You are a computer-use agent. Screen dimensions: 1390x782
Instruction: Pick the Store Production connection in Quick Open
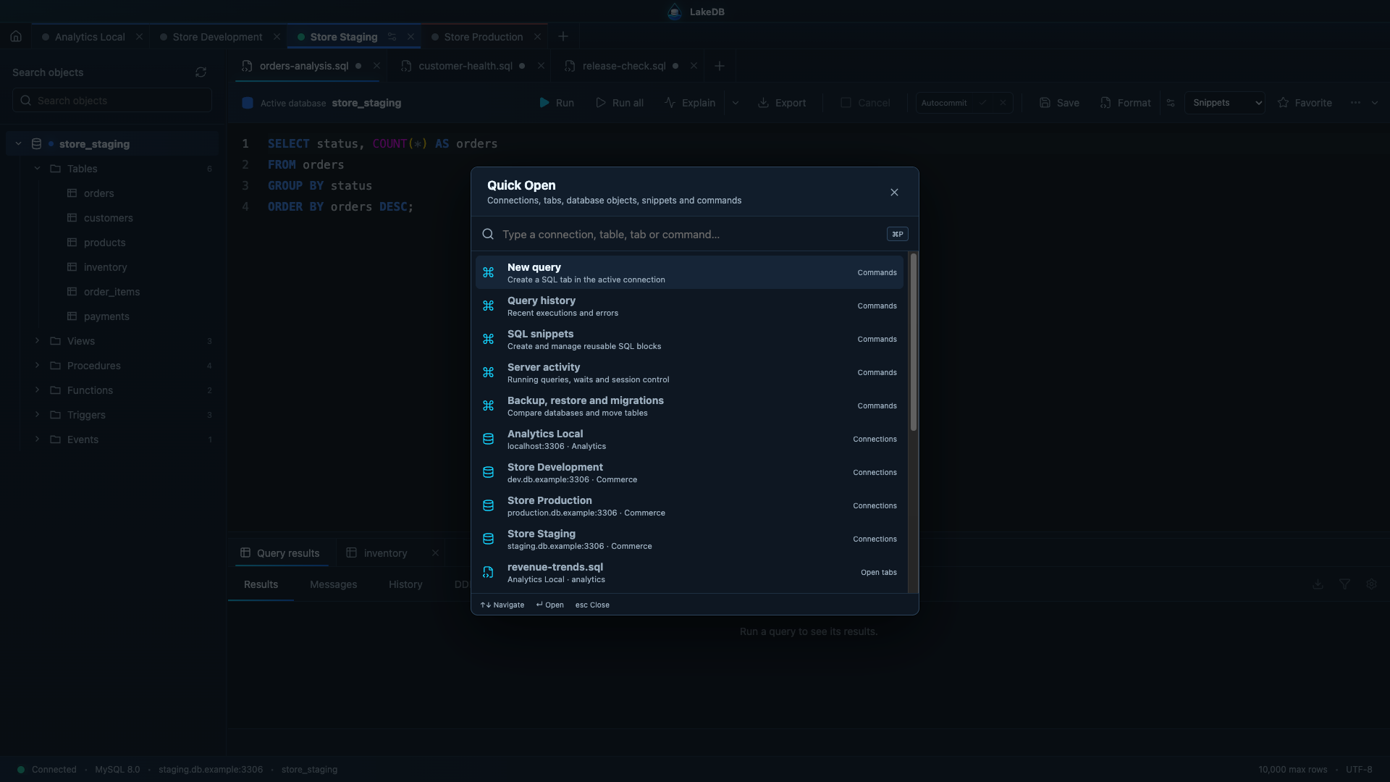[689, 506]
